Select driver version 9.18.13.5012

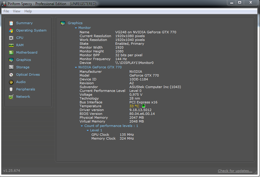(140, 110)
